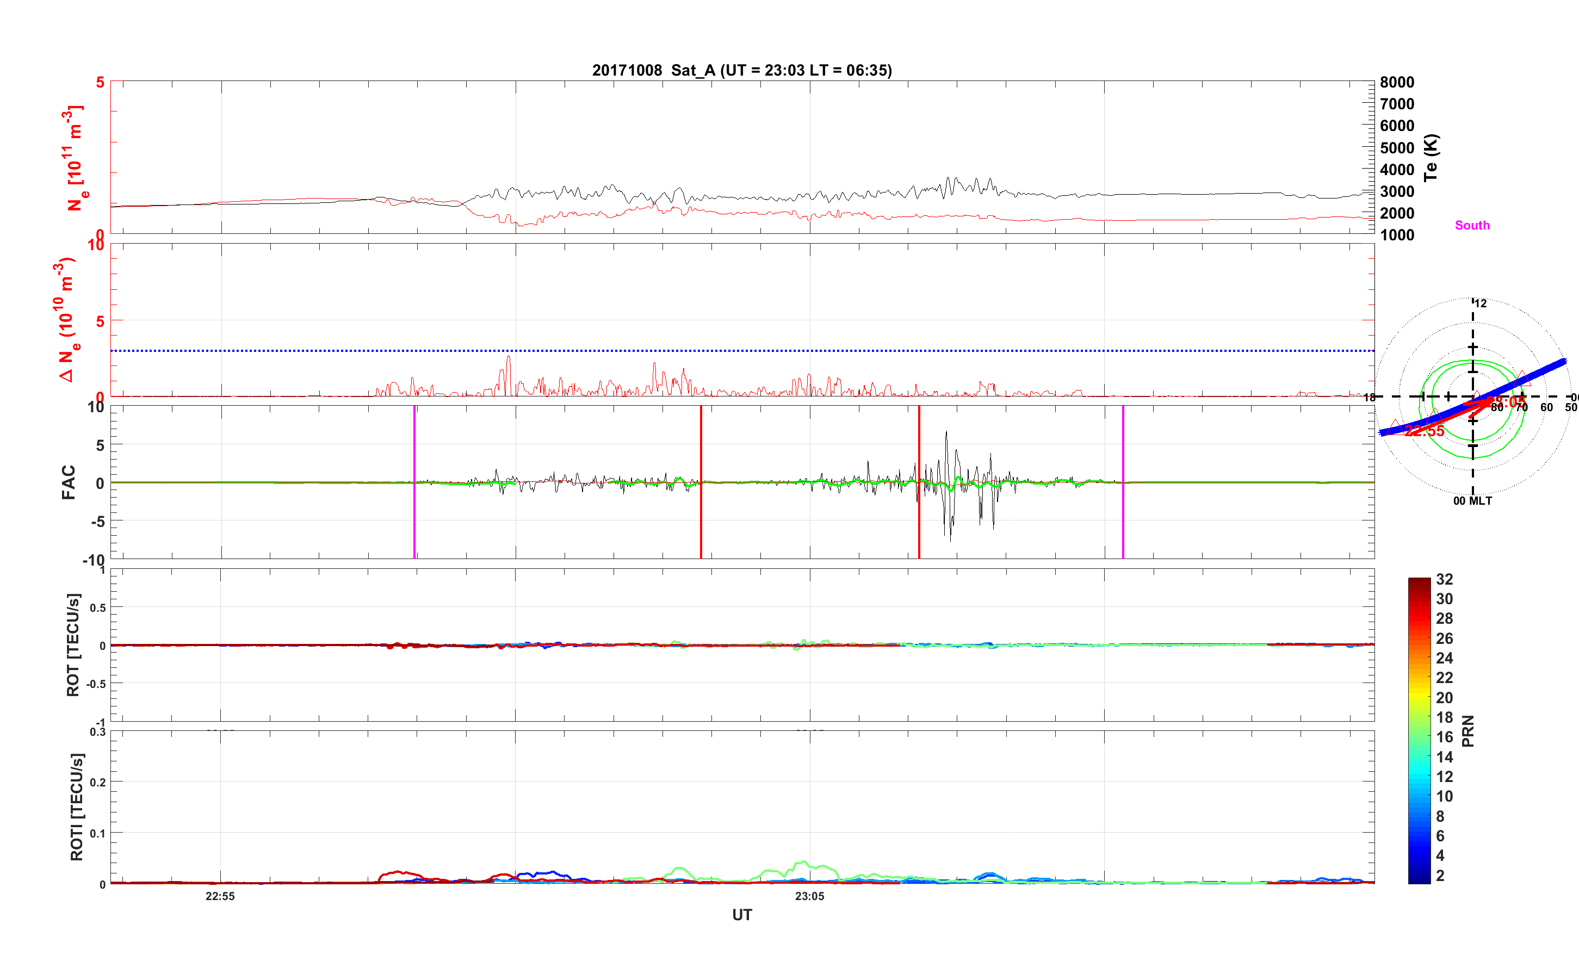Click the Te (K) right axis label
Viewport: 1579px width, 955px height.
tap(1431, 157)
